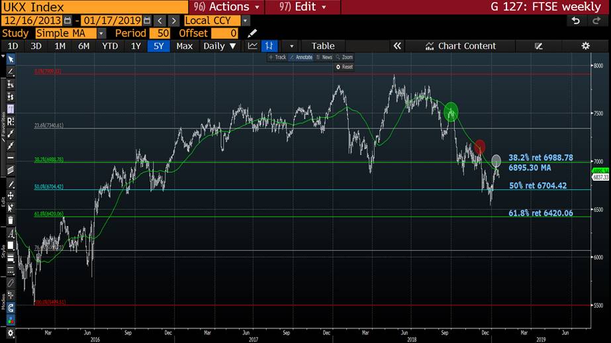Open the chart edit annotate icon
Viewport: 611px width, 343px height.
(539, 46)
